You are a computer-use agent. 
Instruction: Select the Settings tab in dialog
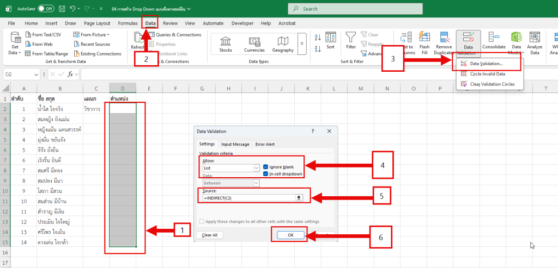207,144
